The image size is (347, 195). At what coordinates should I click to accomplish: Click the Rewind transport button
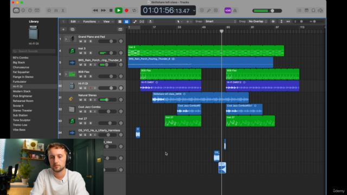click(95, 10)
